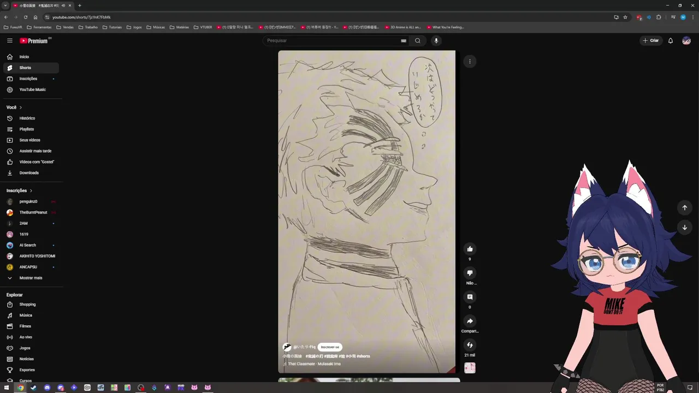
Task: Expand the Você section chevron
Action: pos(21,108)
